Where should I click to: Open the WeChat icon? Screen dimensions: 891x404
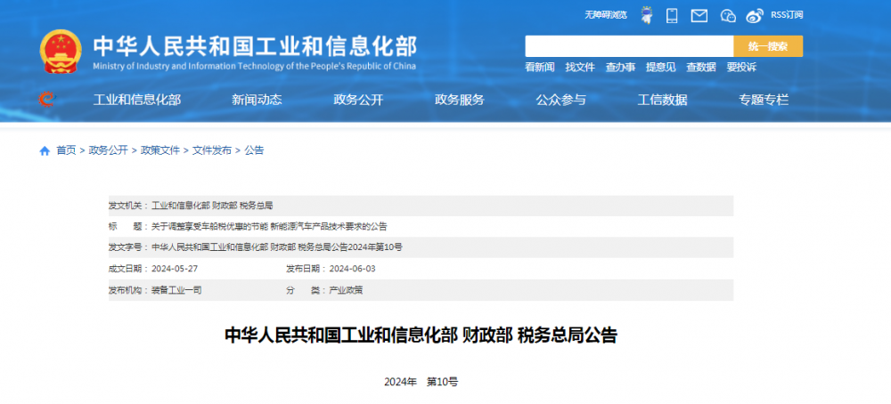(728, 15)
